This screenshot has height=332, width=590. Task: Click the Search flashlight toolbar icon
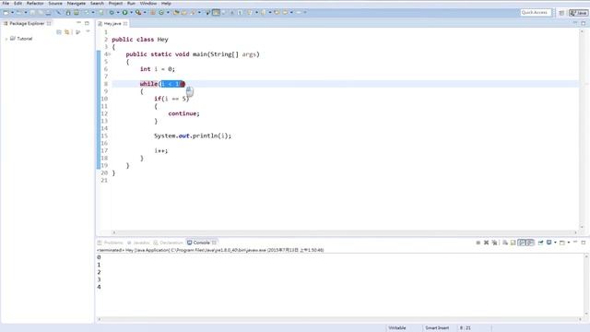pyautogui.click(x=193, y=12)
